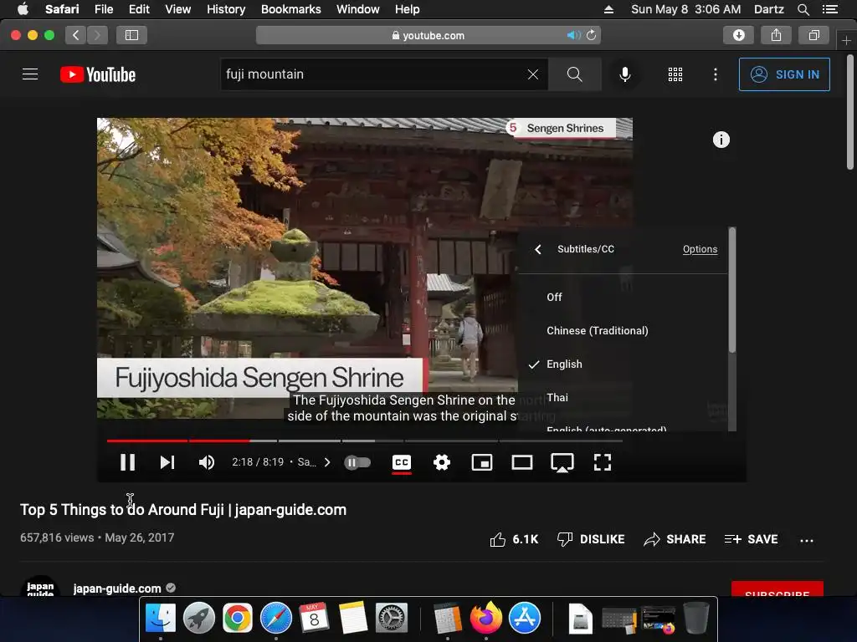857x642 pixels.
Task: Open AirPlay from the player
Action: 562,463
